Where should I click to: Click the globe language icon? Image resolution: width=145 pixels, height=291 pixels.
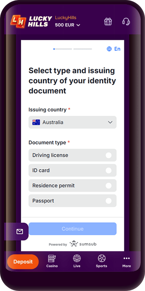[109, 49]
